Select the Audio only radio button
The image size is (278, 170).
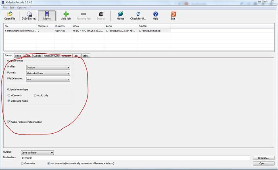click(x=35, y=95)
